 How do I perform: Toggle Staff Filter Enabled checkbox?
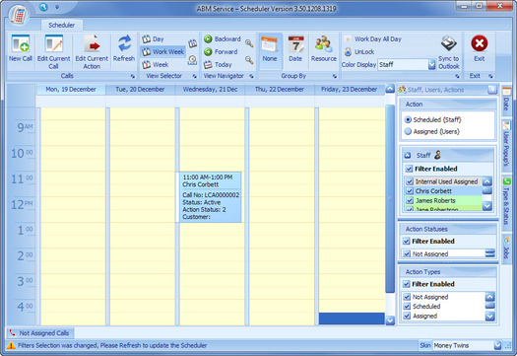click(x=410, y=169)
